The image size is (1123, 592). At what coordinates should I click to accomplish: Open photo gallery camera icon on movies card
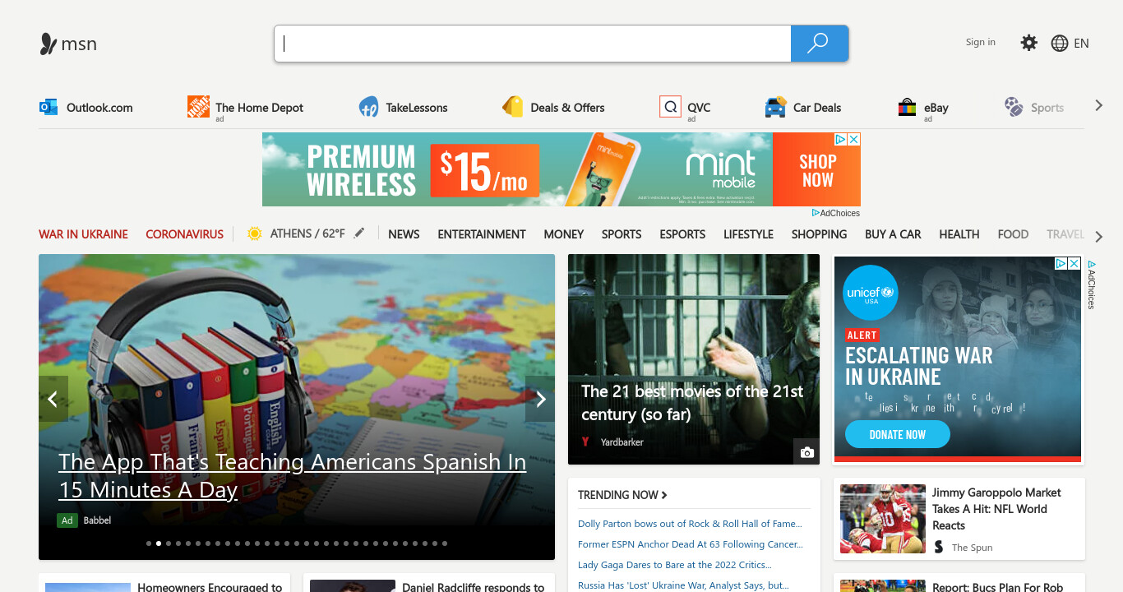(806, 452)
